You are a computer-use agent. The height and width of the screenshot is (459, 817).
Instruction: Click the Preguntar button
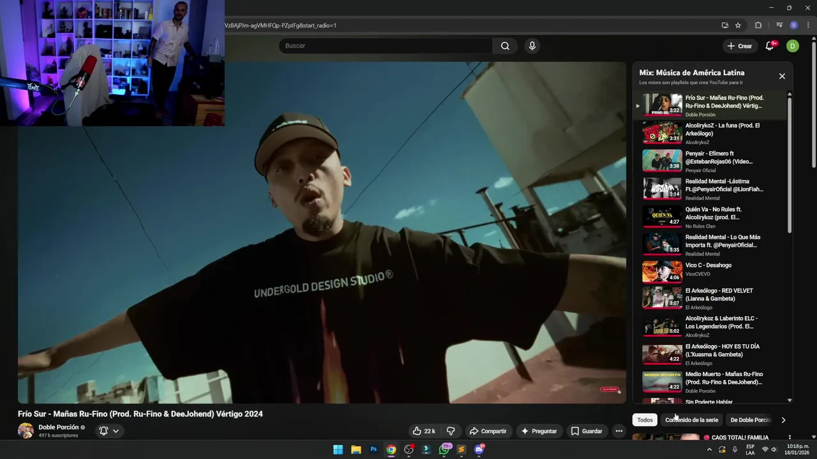pyautogui.click(x=539, y=431)
